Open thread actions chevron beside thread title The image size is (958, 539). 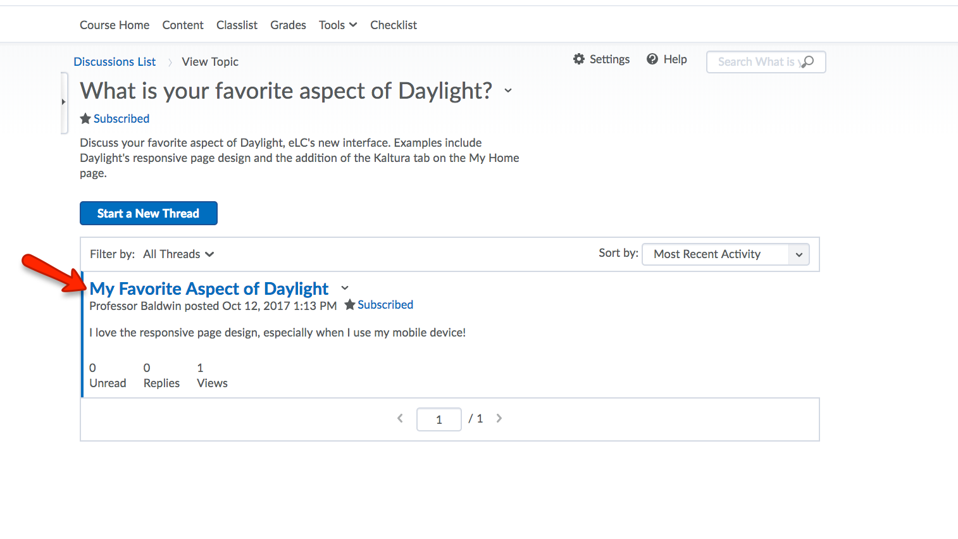coord(345,288)
